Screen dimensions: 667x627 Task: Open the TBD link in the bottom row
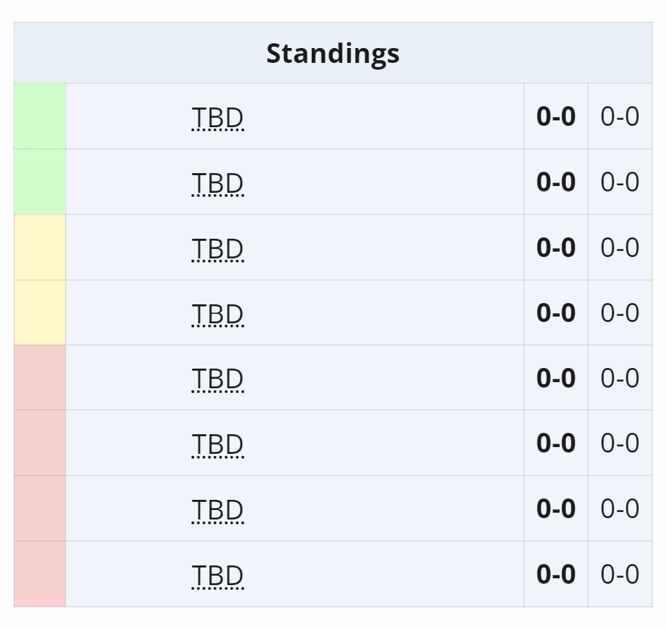[x=218, y=574]
